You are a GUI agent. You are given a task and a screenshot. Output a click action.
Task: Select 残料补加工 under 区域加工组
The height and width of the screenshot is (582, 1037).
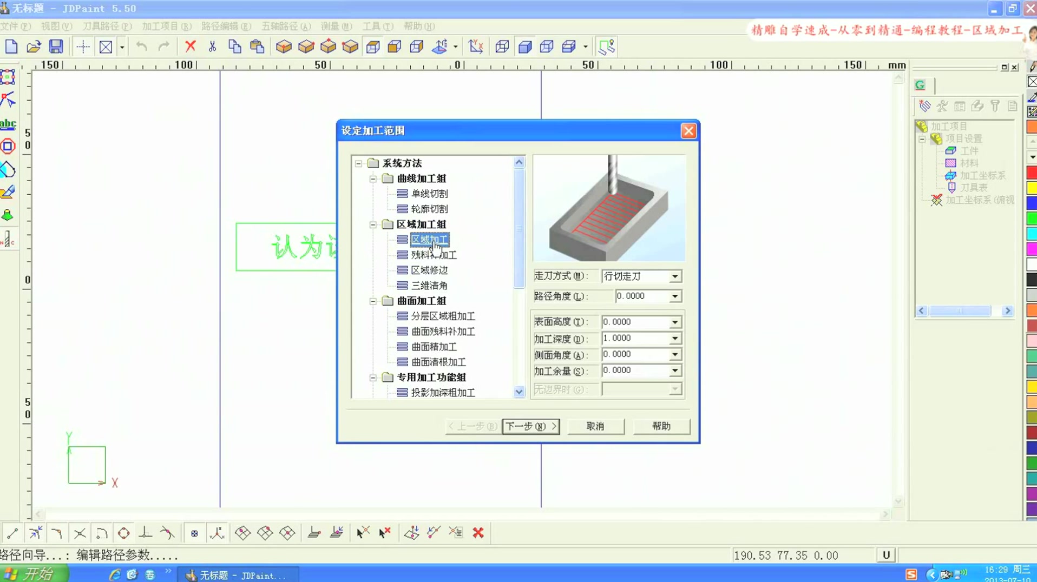tap(431, 255)
